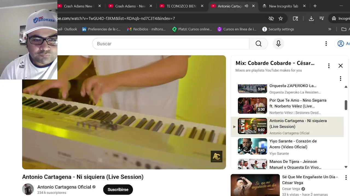Click Antonio Cartagena Oficial channel avatar
This screenshot has width=350, height=196.
click(x=28, y=189)
